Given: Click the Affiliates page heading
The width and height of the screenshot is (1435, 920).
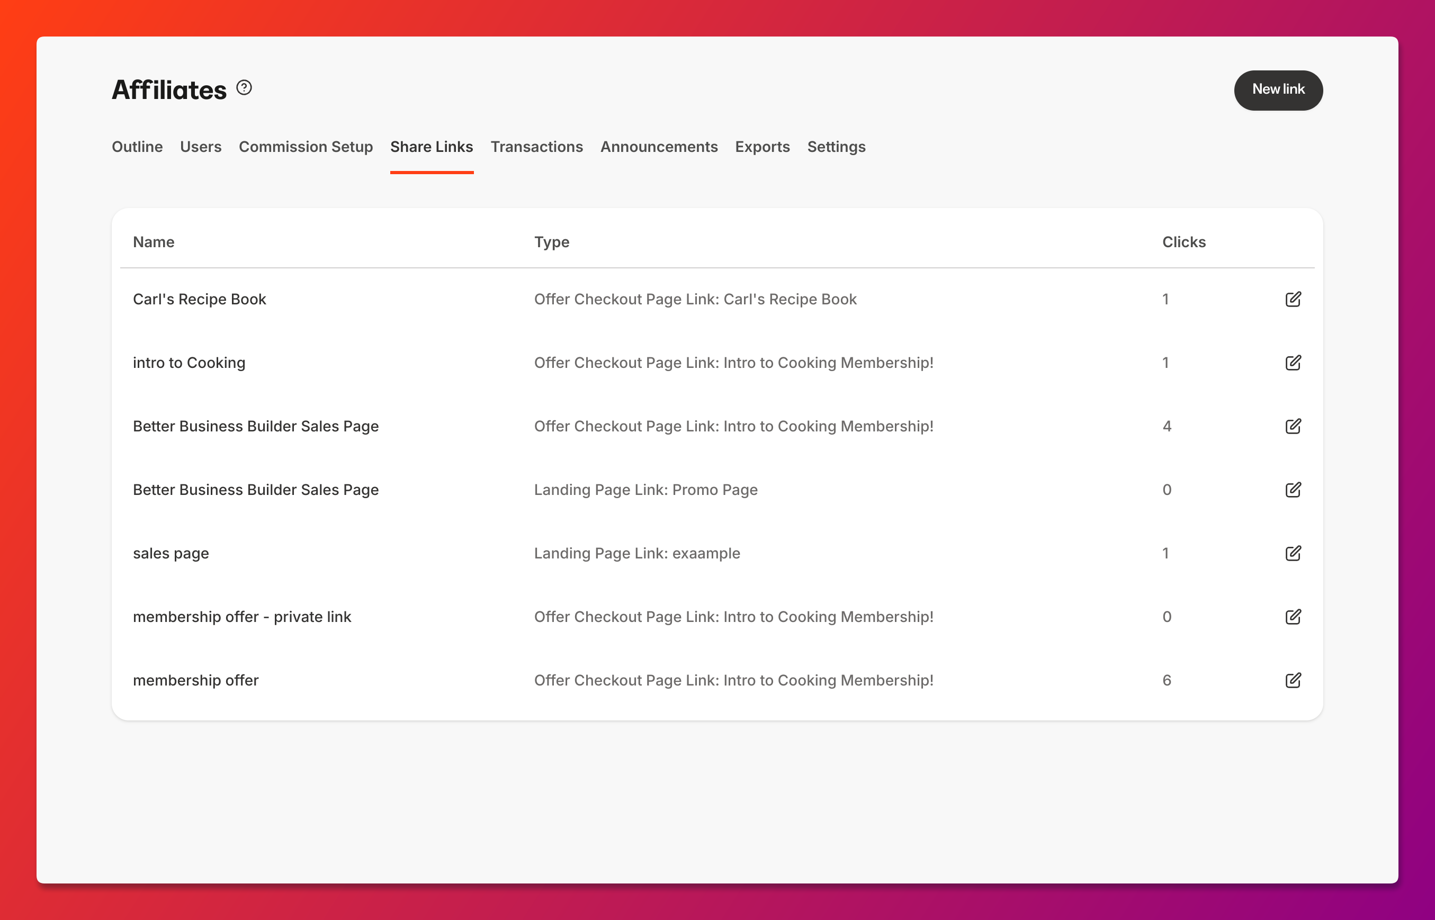Looking at the screenshot, I should click(x=169, y=89).
